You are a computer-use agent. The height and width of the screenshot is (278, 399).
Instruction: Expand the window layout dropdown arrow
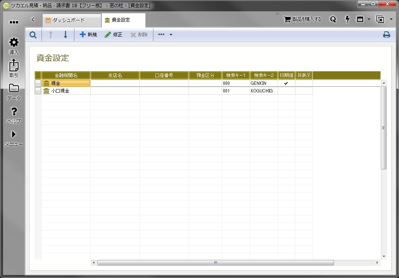pos(369,19)
